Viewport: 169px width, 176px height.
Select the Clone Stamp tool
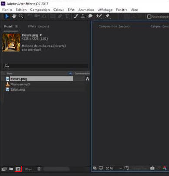(x=83, y=16)
